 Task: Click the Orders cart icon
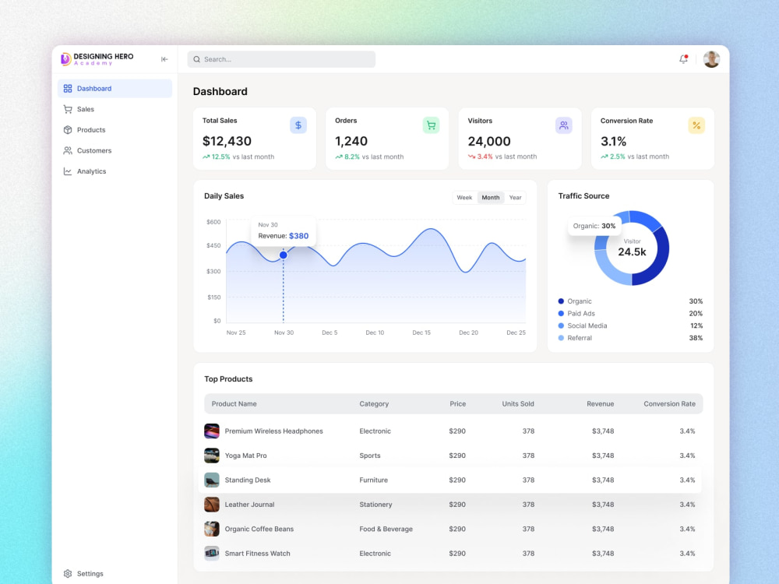pyautogui.click(x=431, y=125)
